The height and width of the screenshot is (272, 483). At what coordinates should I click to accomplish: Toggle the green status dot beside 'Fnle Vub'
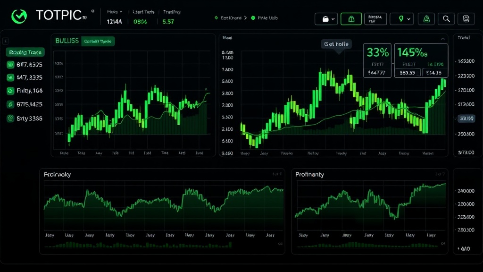(x=253, y=18)
